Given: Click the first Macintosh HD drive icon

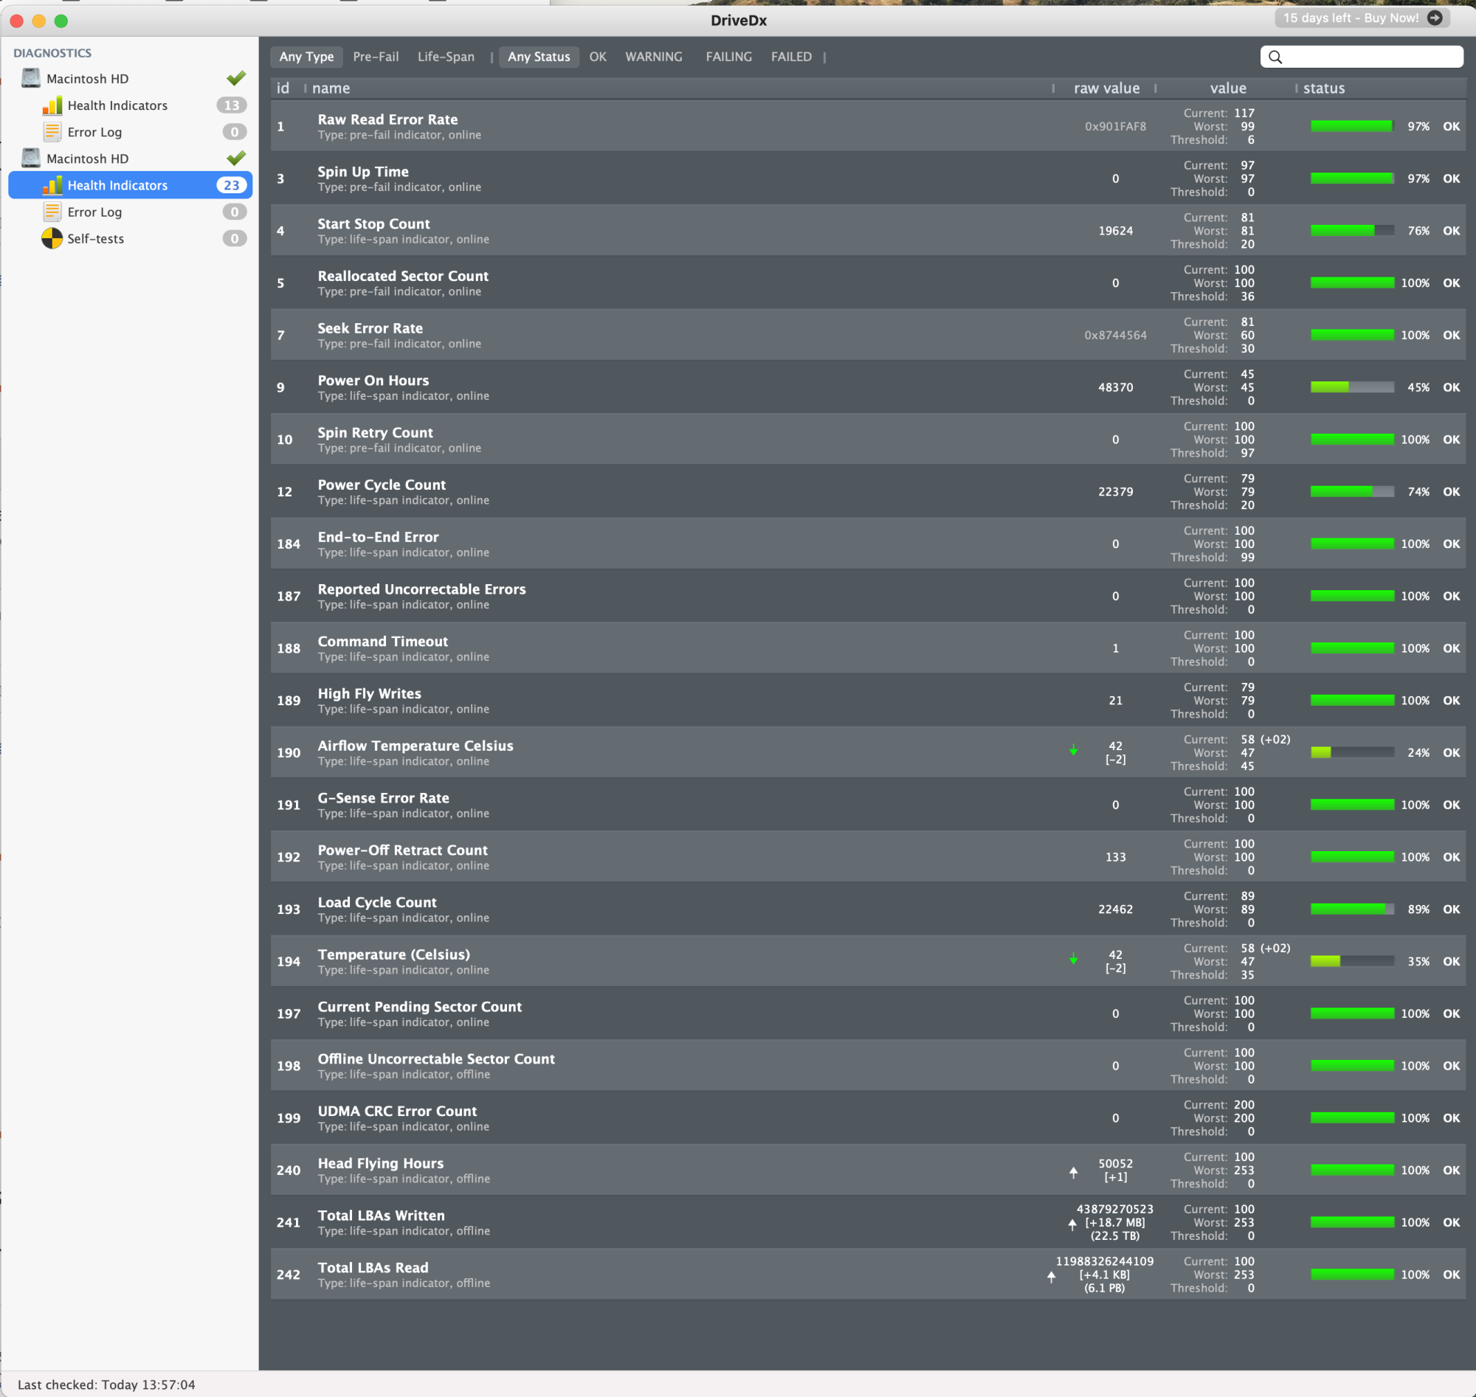Looking at the screenshot, I should (30, 78).
